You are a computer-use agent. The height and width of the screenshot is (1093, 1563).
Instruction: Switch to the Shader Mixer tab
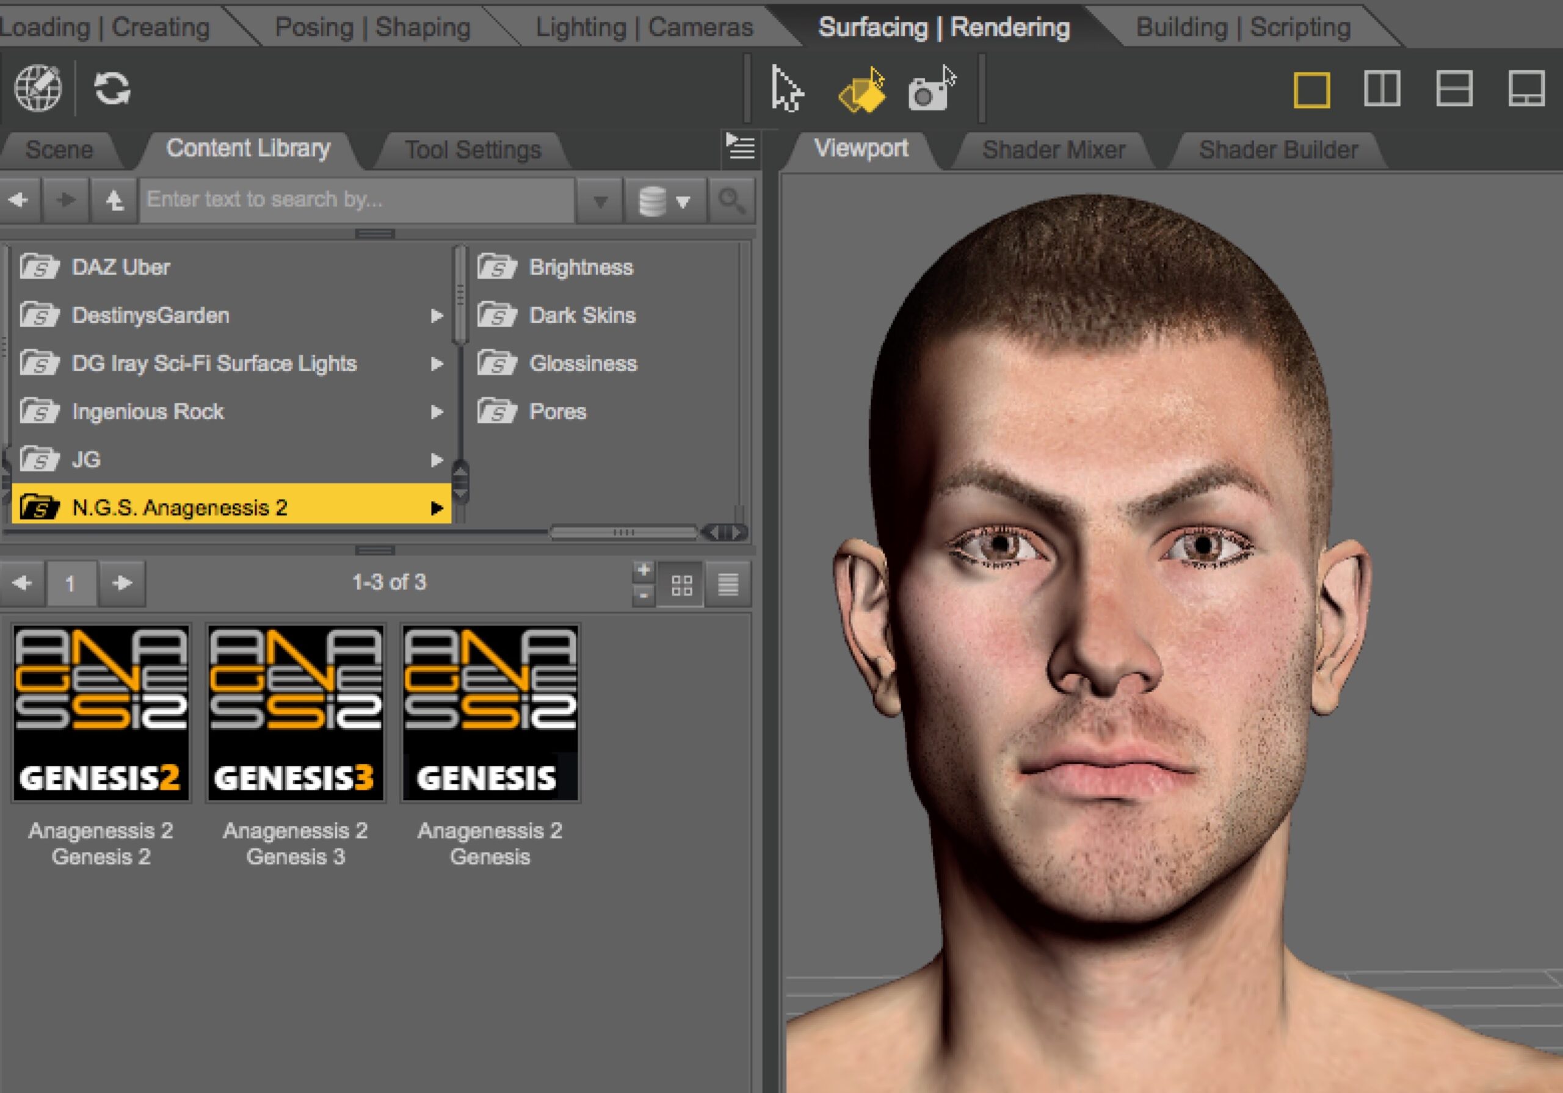(x=1053, y=150)
